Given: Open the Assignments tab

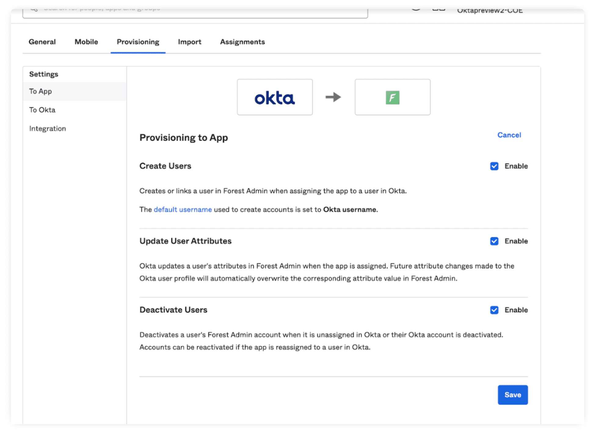Looking at the screenshot, I should click(242, 42).
